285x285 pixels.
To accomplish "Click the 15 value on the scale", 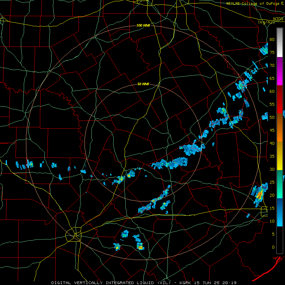I will click(272, 208).
